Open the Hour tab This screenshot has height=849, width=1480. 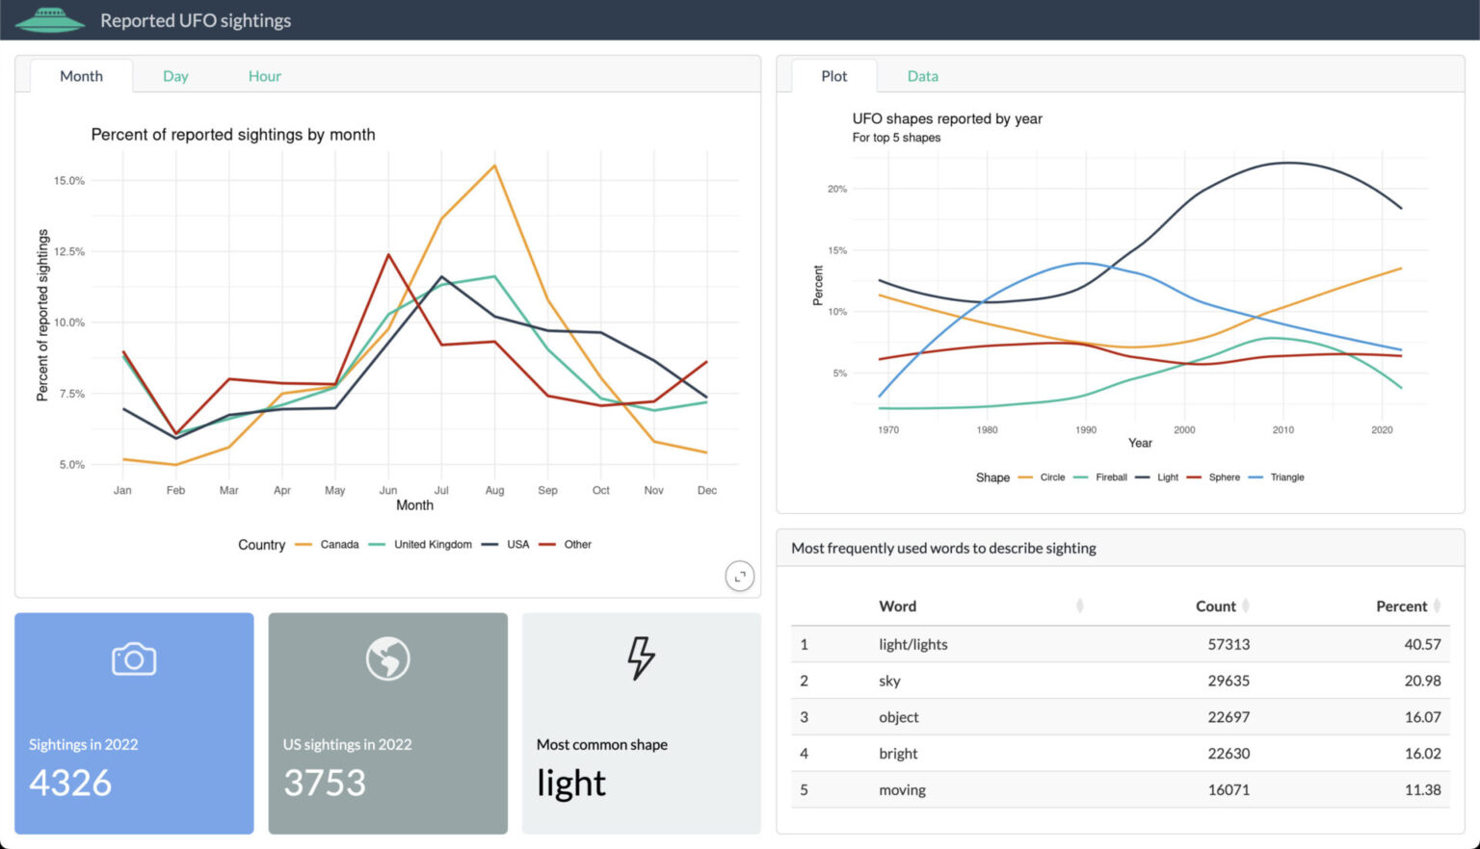point(264,75)
